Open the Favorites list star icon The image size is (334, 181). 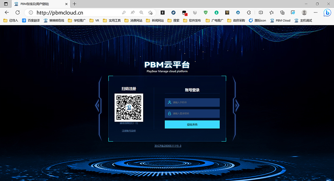coord(272,13)
